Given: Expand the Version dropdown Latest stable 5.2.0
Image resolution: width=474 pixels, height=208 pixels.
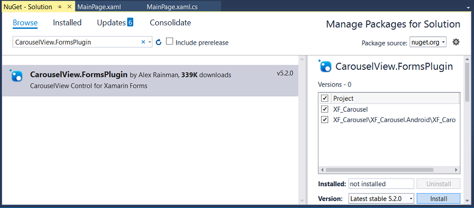Looking at the screenshot, I should coord(381,199).
